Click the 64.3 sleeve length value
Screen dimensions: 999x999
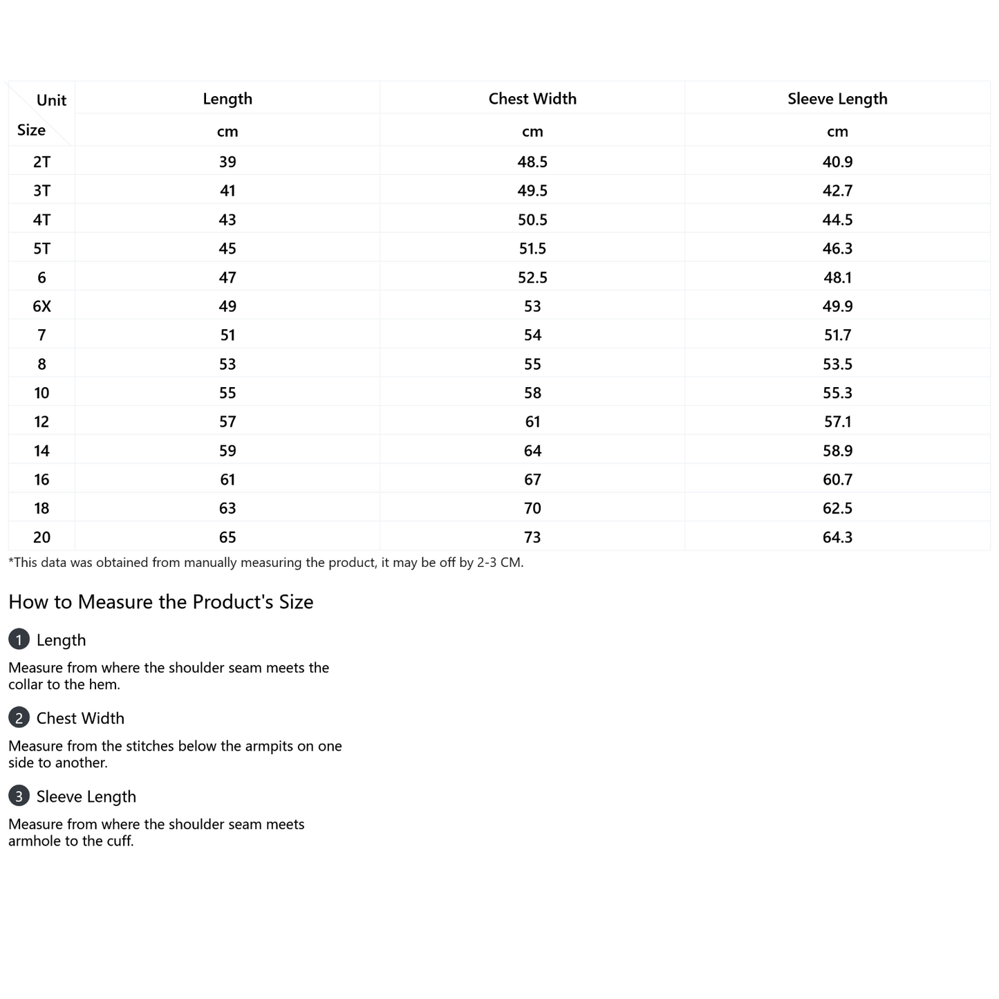(837, 537)
